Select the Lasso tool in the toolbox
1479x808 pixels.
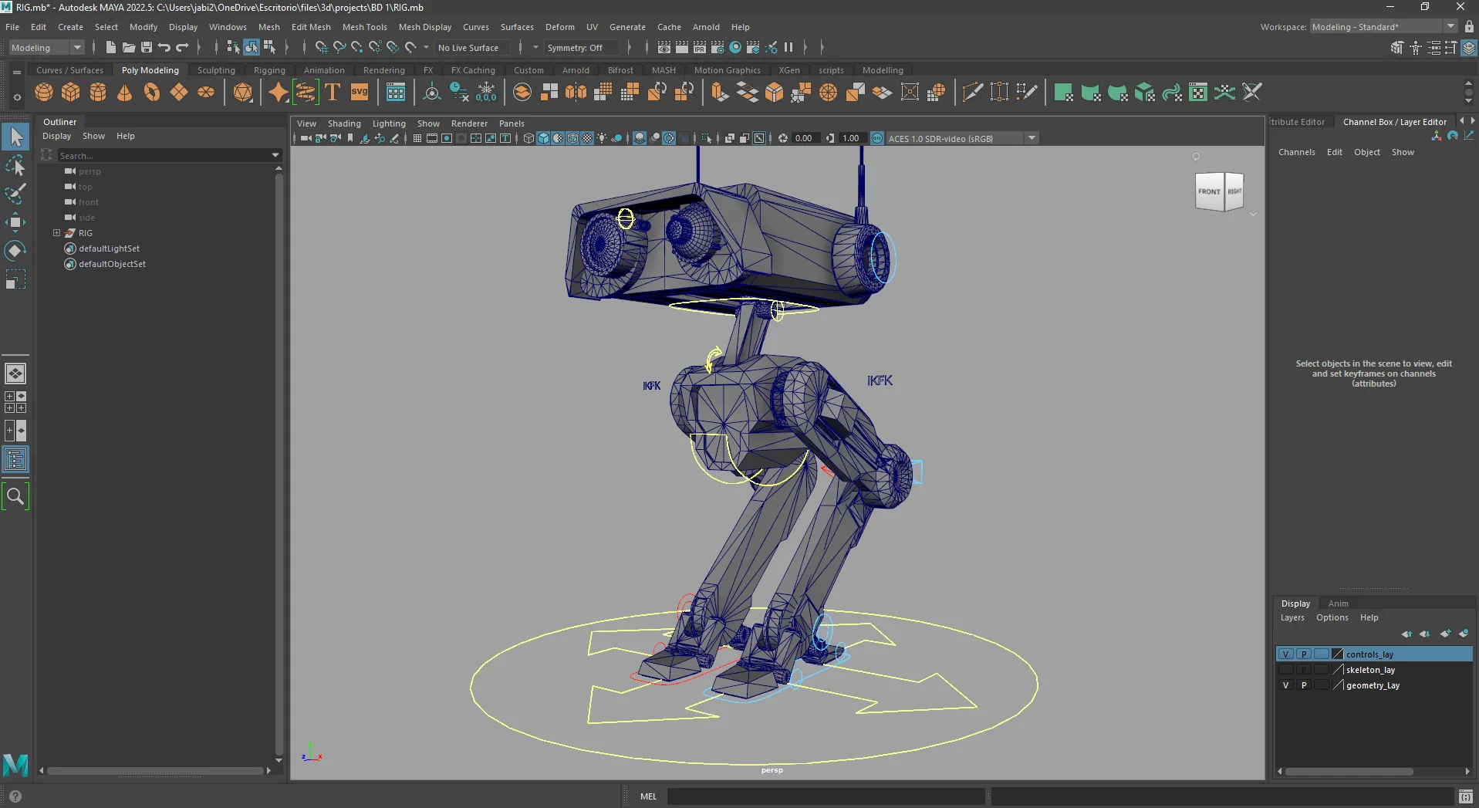pos(15,166)
